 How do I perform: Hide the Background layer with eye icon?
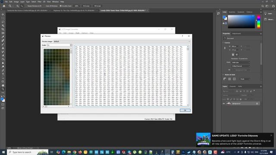point(224,103)
